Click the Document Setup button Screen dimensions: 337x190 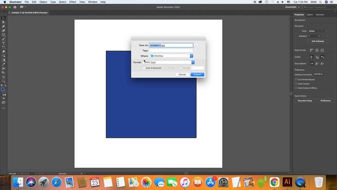(305, 101)
